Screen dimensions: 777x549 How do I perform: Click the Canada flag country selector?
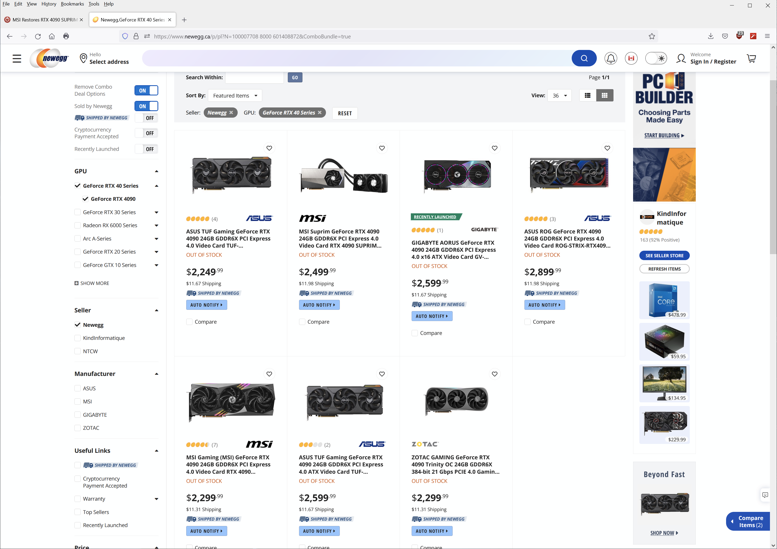631,58
